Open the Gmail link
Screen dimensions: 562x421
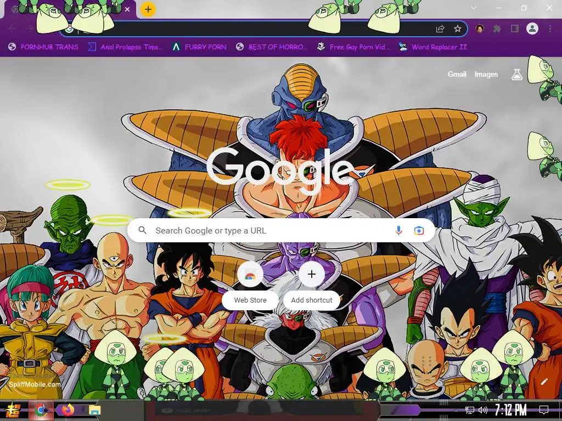[x=457, y=74]
